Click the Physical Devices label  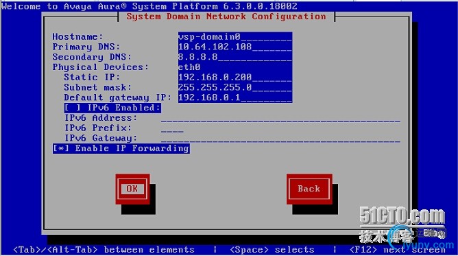(x=101, y=67)
